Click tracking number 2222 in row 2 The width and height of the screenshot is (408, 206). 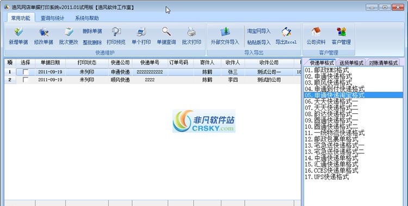click(150, 80)
